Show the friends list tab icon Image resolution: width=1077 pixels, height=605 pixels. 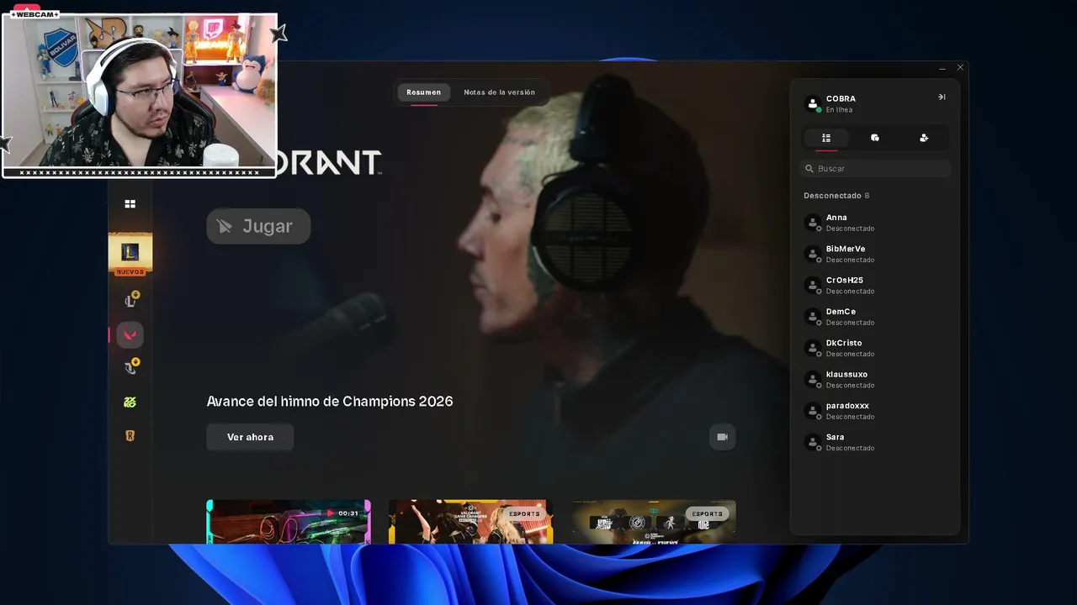pos(826,138)
